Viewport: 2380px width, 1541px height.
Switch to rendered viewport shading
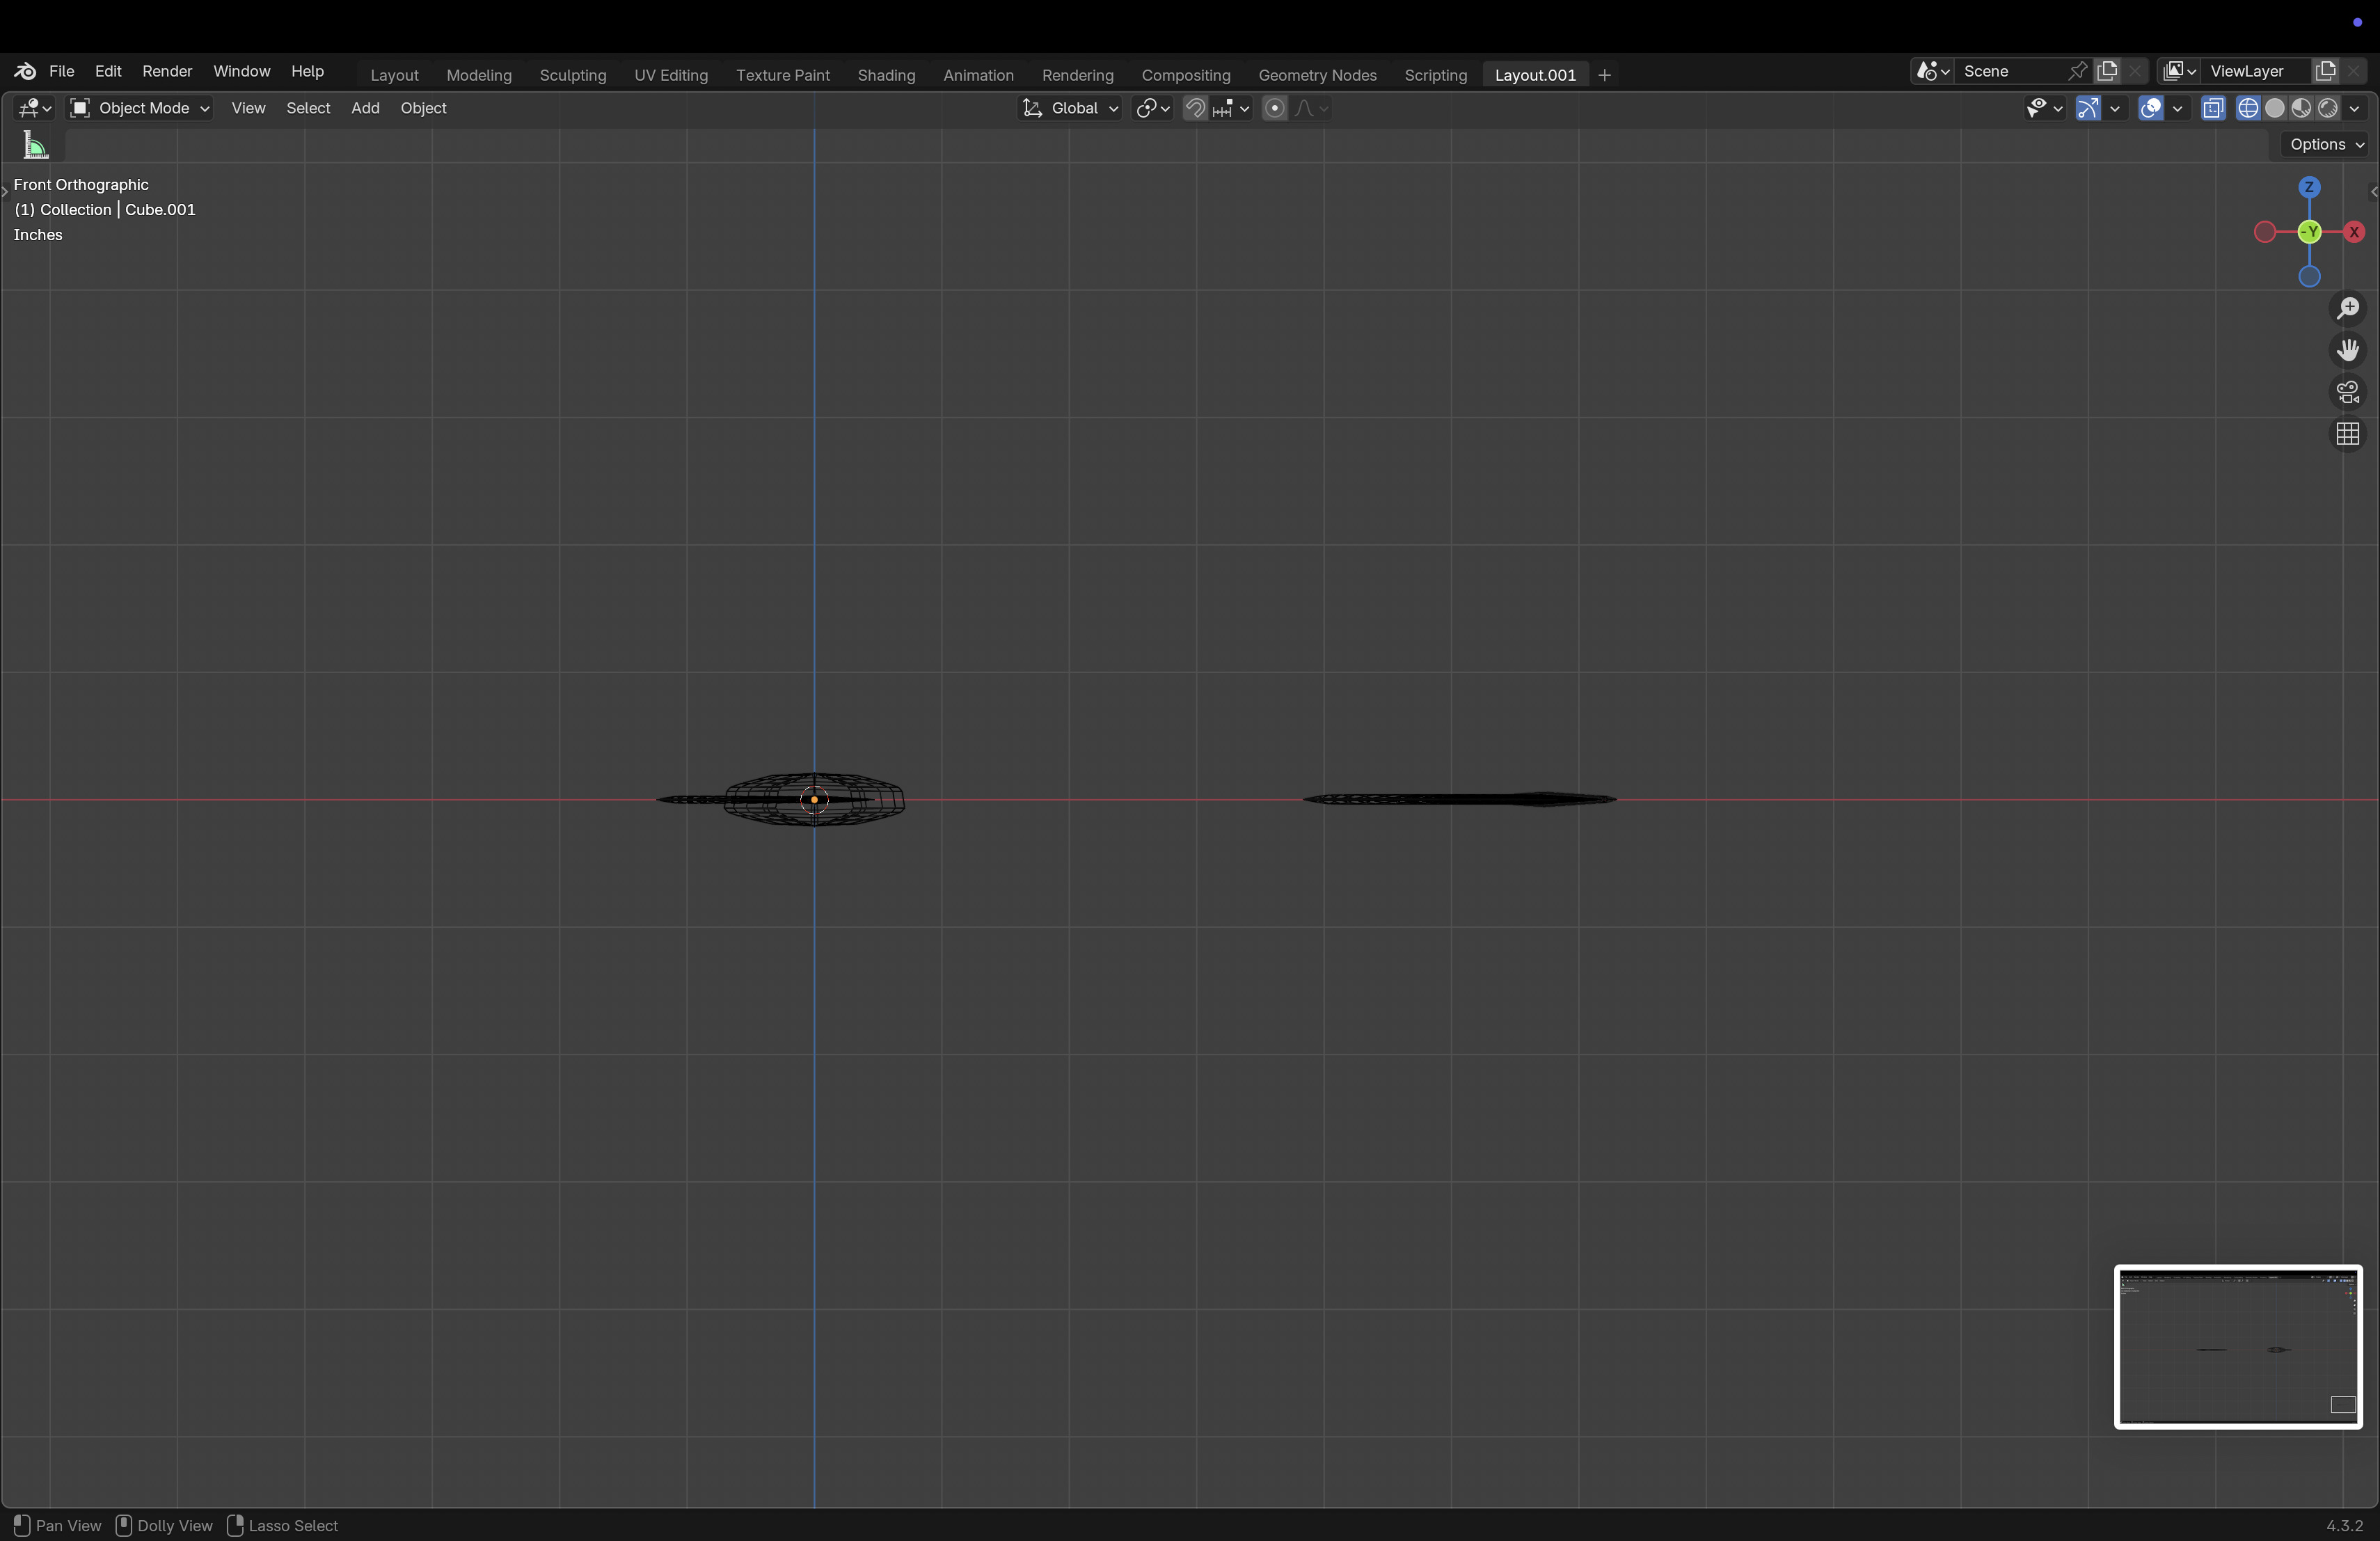pyautogui.click(x=2328, y=108)
